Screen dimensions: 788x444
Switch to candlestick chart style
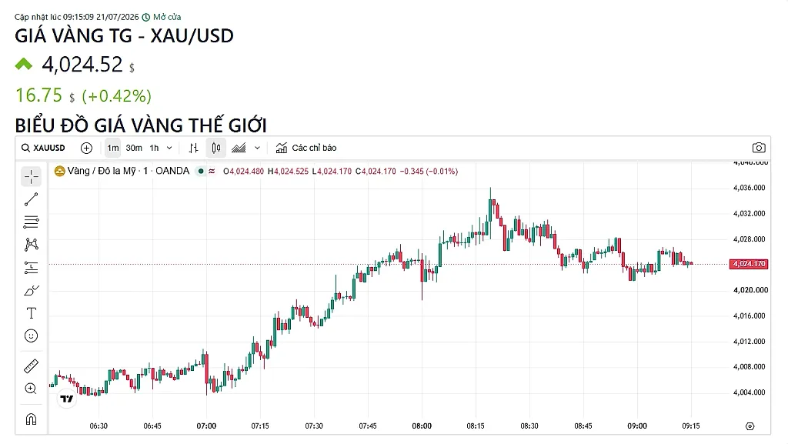click(216, 148)
